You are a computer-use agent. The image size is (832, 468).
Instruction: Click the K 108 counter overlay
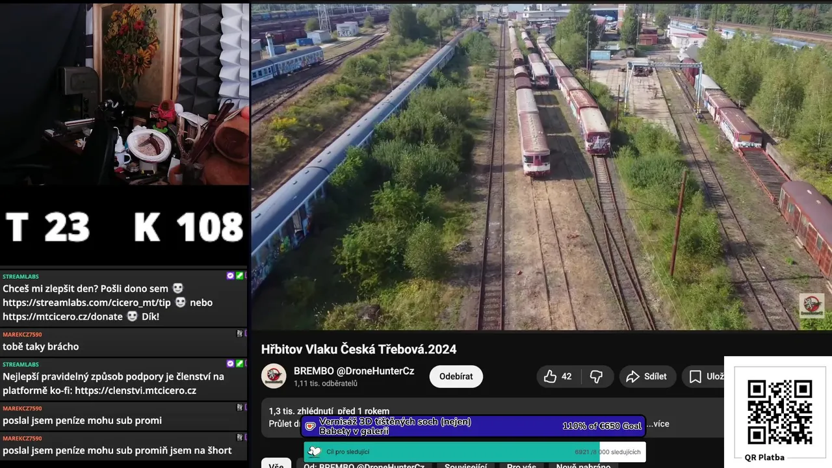pyautogui.click(x=188, y=227)
